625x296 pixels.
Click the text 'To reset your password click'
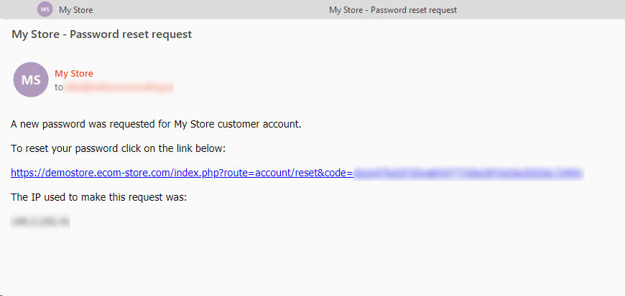point(118,149)
